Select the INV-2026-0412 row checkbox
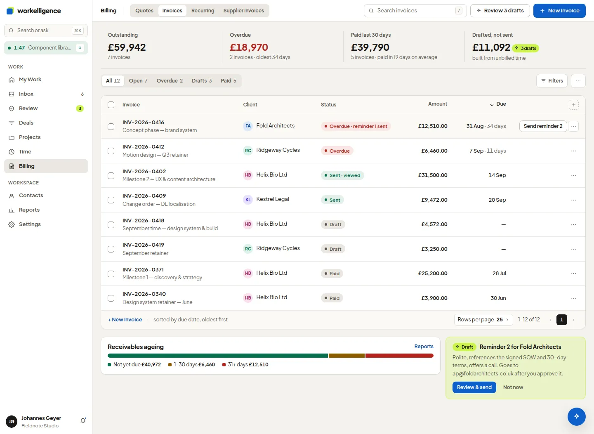The width and height of the screenshot is (594, 434). click(111, 151)
